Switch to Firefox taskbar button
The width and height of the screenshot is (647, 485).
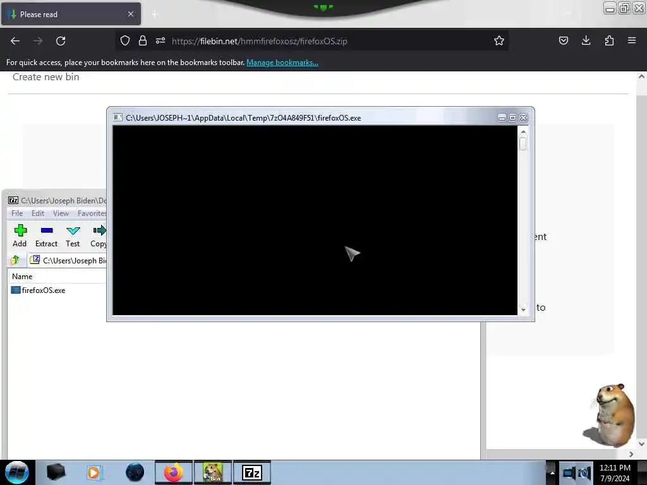(x=174, y=472)
